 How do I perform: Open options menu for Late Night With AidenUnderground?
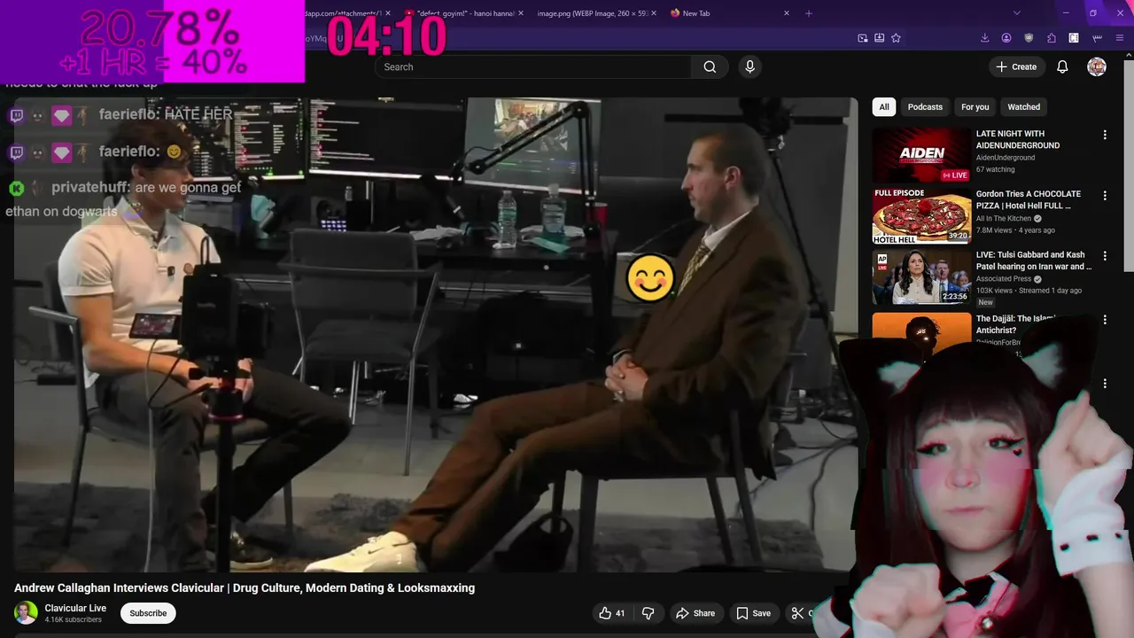[1105, 135]
